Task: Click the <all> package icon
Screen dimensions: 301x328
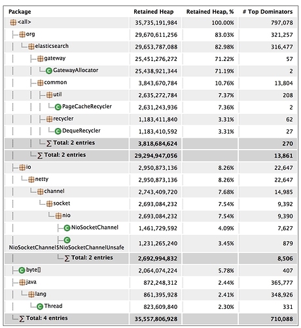Action: click(x=13, y=22)
